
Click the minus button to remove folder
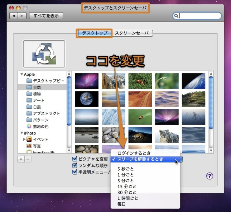tap(28, 159)
